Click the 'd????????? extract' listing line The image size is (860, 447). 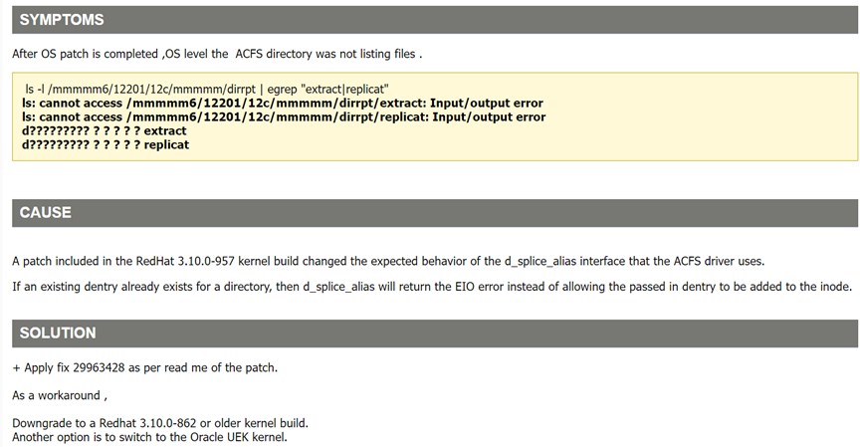(105, 130)
